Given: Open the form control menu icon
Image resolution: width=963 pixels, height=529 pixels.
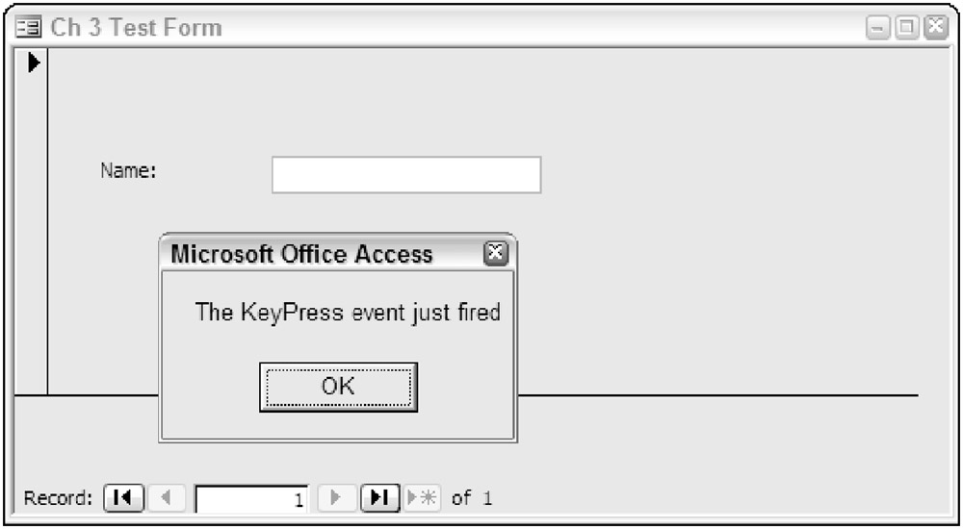Looking at the screenshot, I should point(25,28).
